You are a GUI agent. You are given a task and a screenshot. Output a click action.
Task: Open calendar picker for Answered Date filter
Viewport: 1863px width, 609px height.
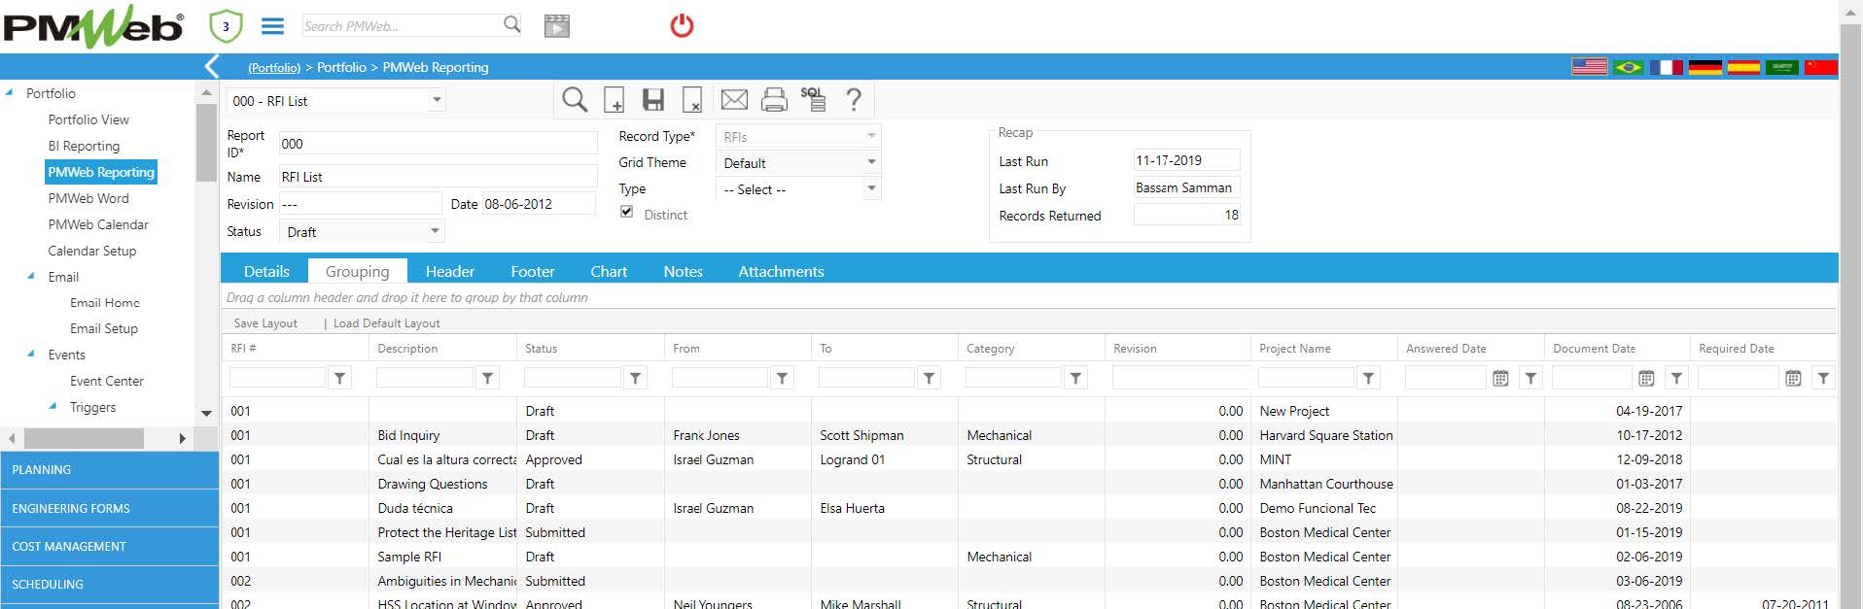pos(1500,378)
